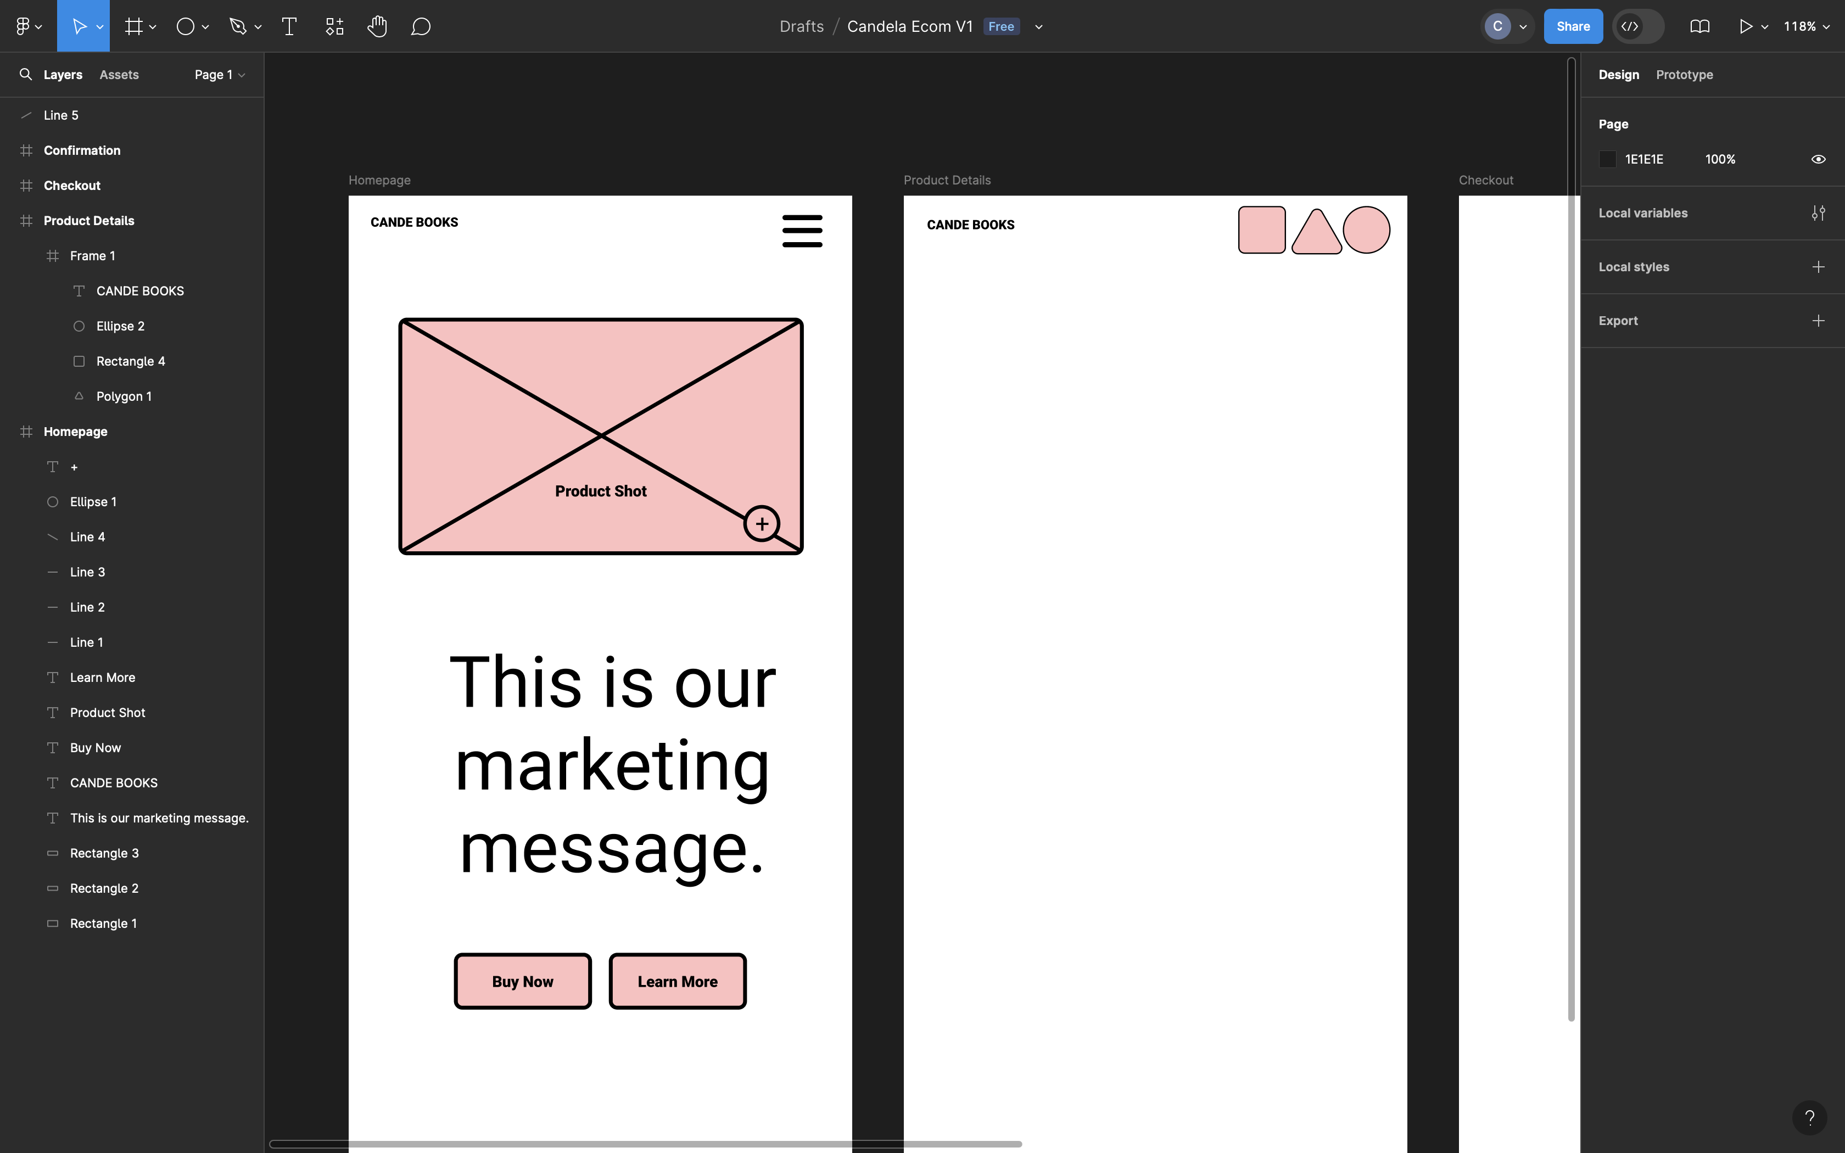This screenshot has width=1845, height=1153.
Task: Select the Pen tool
Action: click(x=238, y=26)
